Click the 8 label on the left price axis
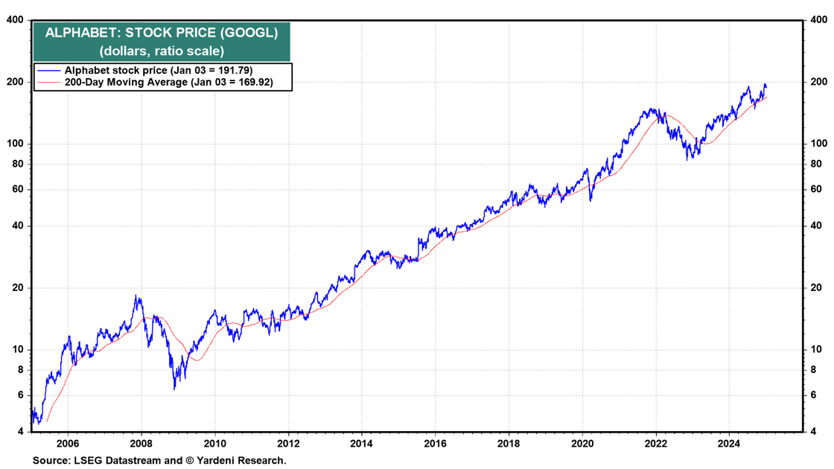 (21, 369)
